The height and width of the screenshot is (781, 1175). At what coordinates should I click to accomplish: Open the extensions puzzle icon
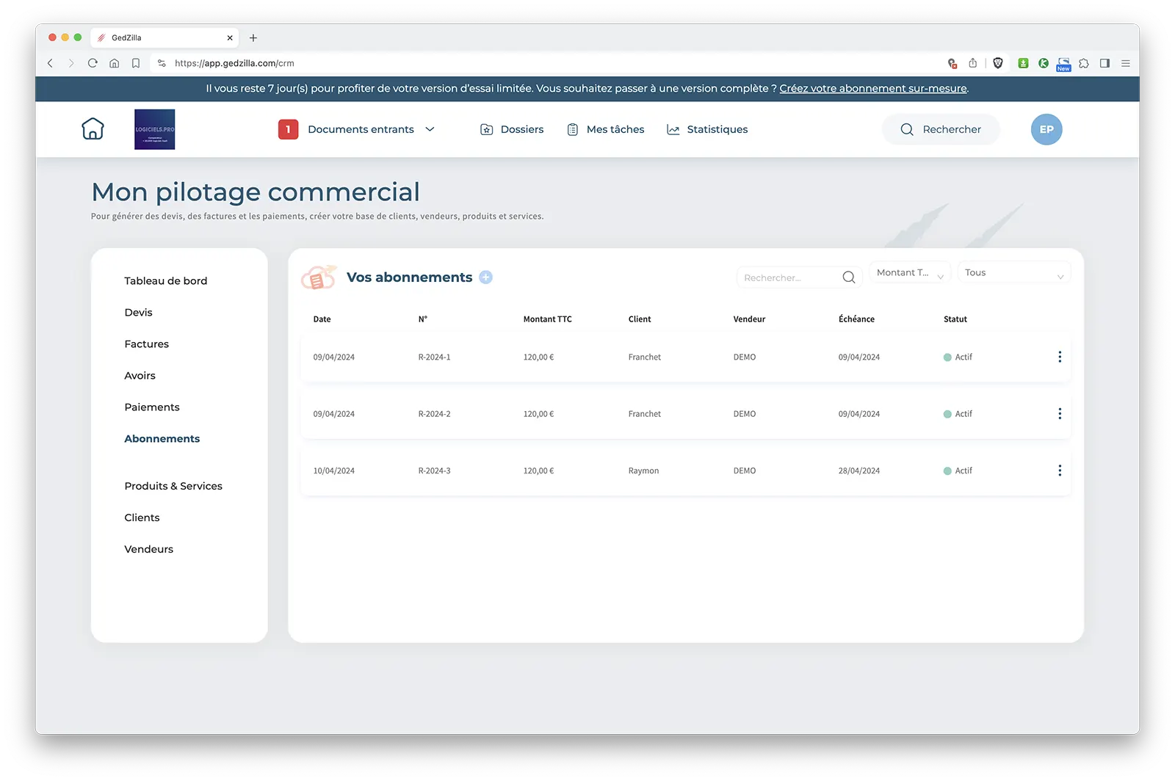(1084, 63)
